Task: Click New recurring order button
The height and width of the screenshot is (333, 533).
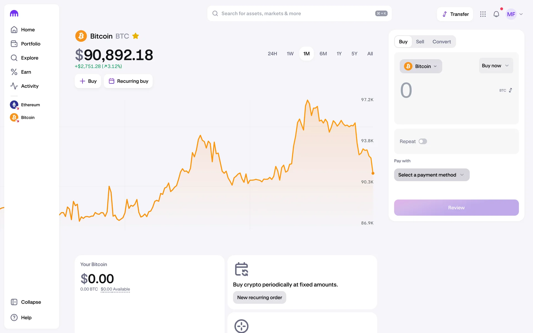Action: [259, 297]
